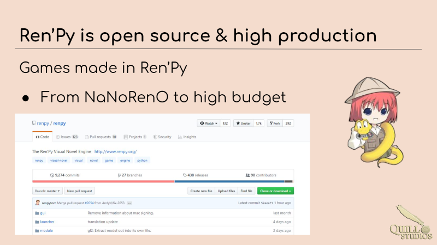The width and height of the screenshot is (437, 245).
Task: Click the launcher folder icon
Action: pos(37,222)
